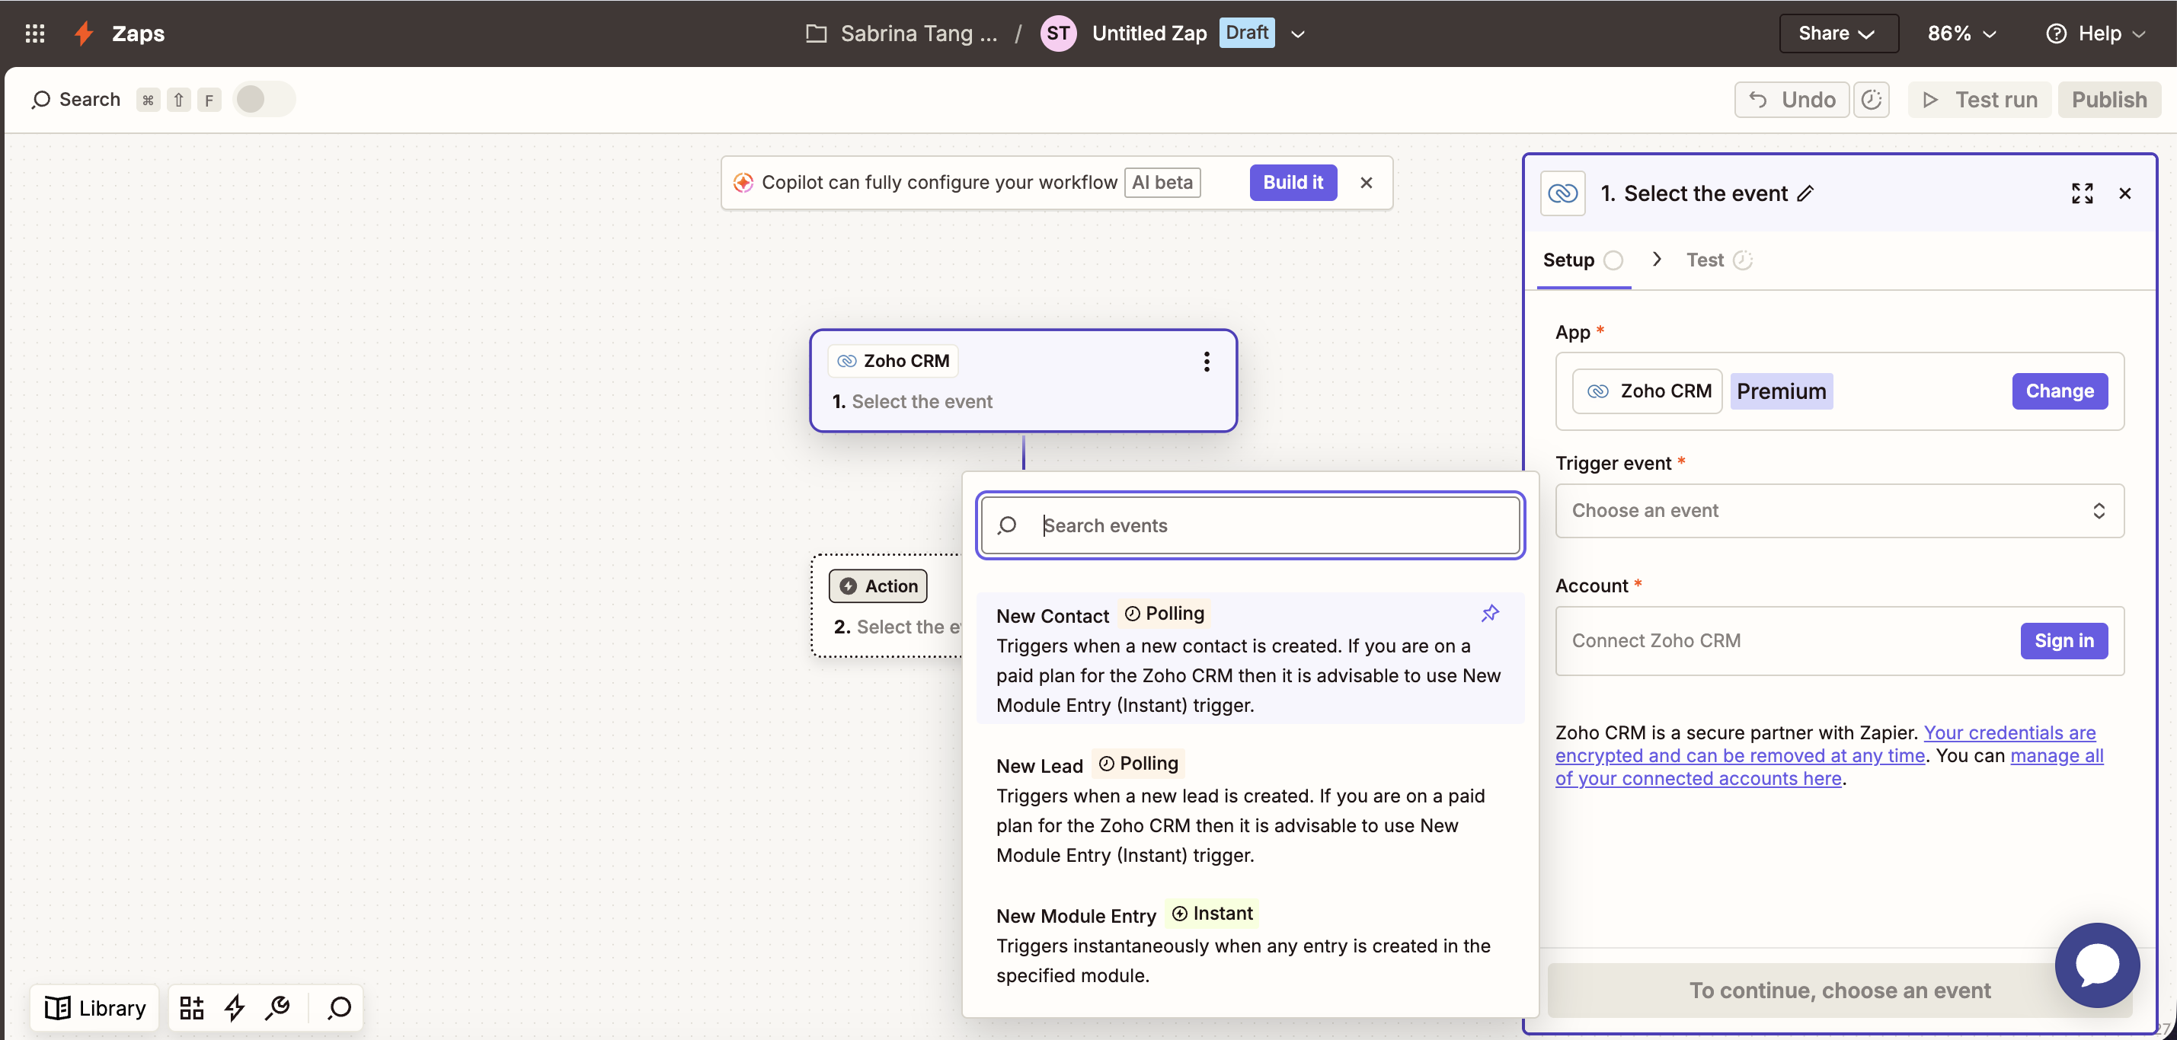
Task: Click the ST avatar badge
Action: tap(1058, 33)
